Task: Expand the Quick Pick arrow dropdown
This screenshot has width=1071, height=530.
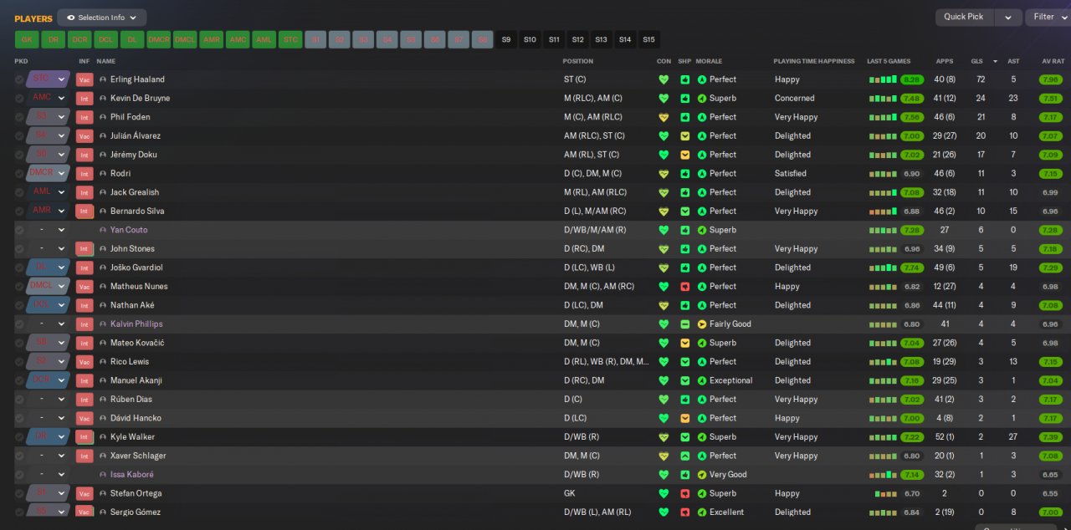Action: pos(1009,17)
